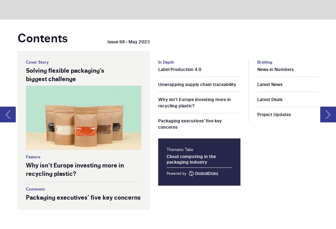Open the Latest News section
Screen dimensions: 336x229
click(x=270, y=85)
